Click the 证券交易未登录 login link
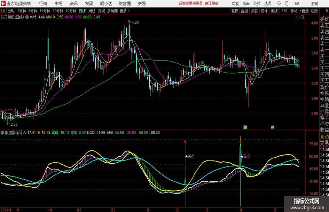Screen dimensions: 329x212 pos(191,3)
